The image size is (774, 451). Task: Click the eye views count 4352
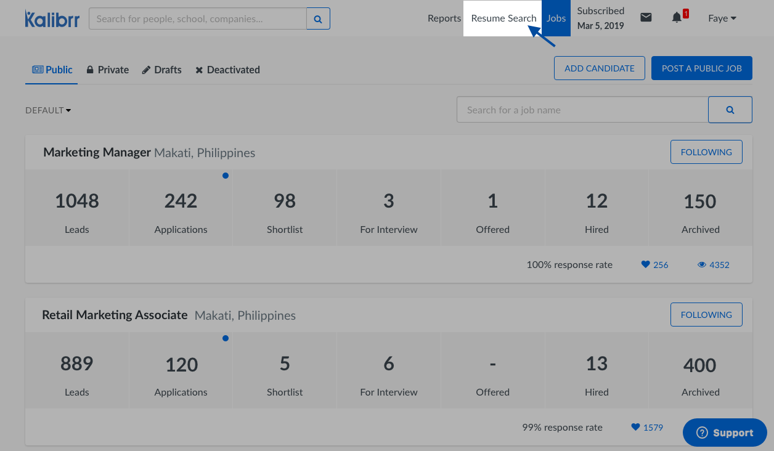714,265
